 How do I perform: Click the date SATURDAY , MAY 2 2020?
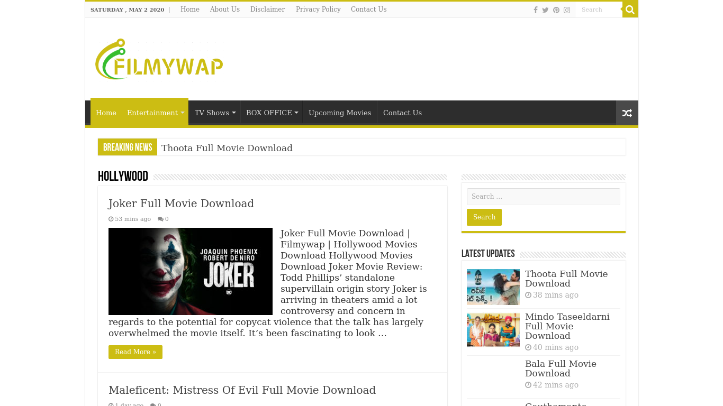click(x=128, y=10)
